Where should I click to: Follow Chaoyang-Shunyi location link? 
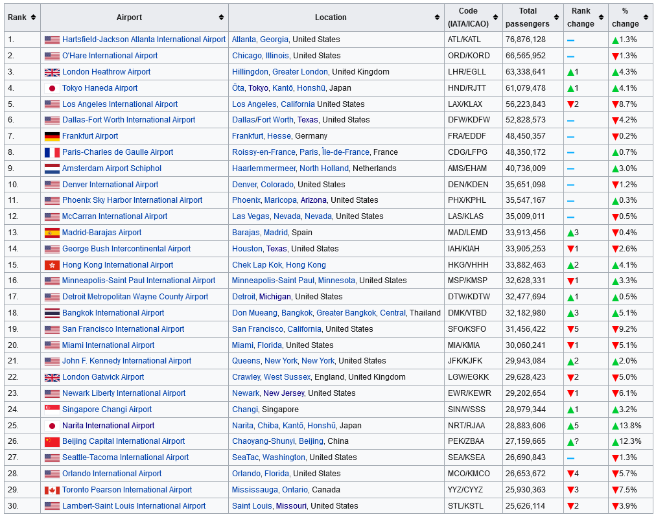click(263, 441)
